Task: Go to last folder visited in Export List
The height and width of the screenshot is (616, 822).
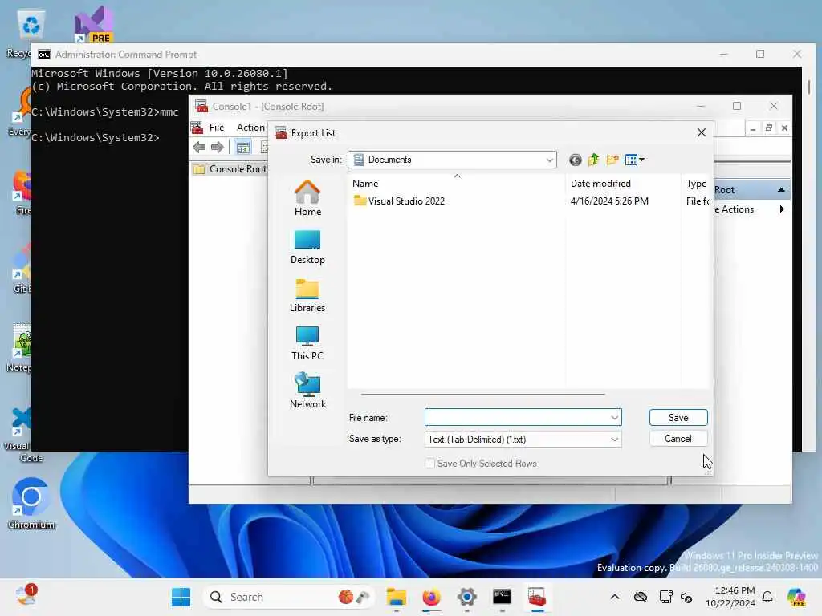Action: 575,160
